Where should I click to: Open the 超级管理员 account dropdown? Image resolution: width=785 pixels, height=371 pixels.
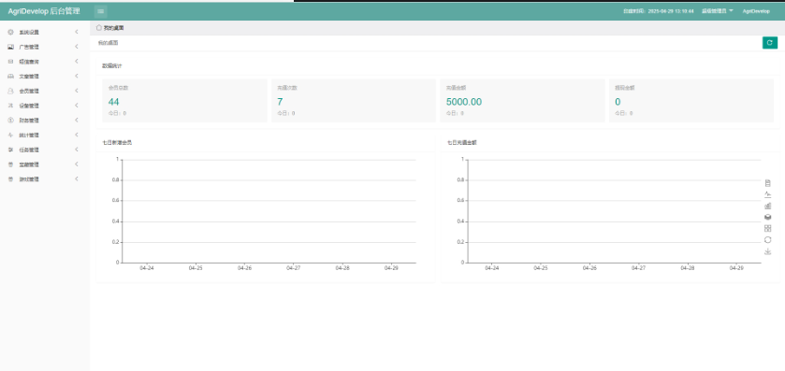(x=717, y=11)
